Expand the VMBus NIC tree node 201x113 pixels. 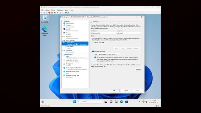(x=62, y=50)
